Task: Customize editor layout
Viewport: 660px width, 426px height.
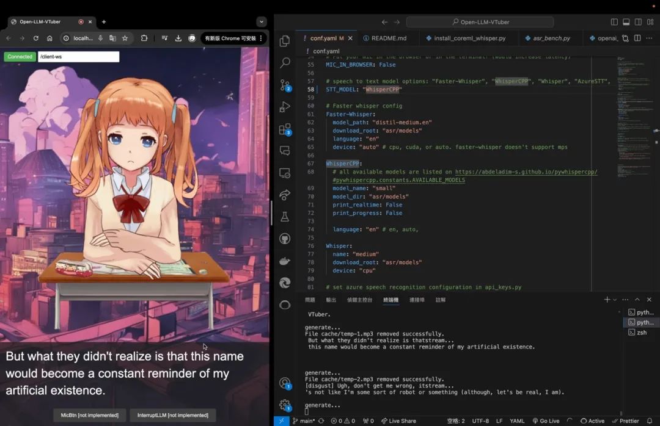Action: [650, 22]
